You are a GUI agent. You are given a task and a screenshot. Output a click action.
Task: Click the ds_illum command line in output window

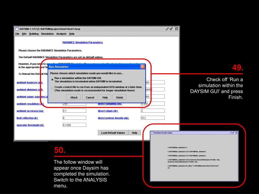[x=193, y=166]
